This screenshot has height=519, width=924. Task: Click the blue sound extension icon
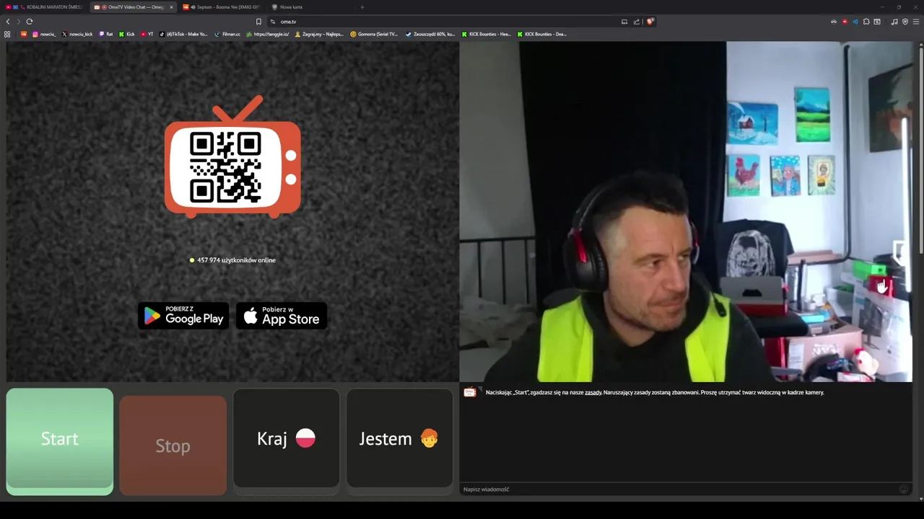855,22
